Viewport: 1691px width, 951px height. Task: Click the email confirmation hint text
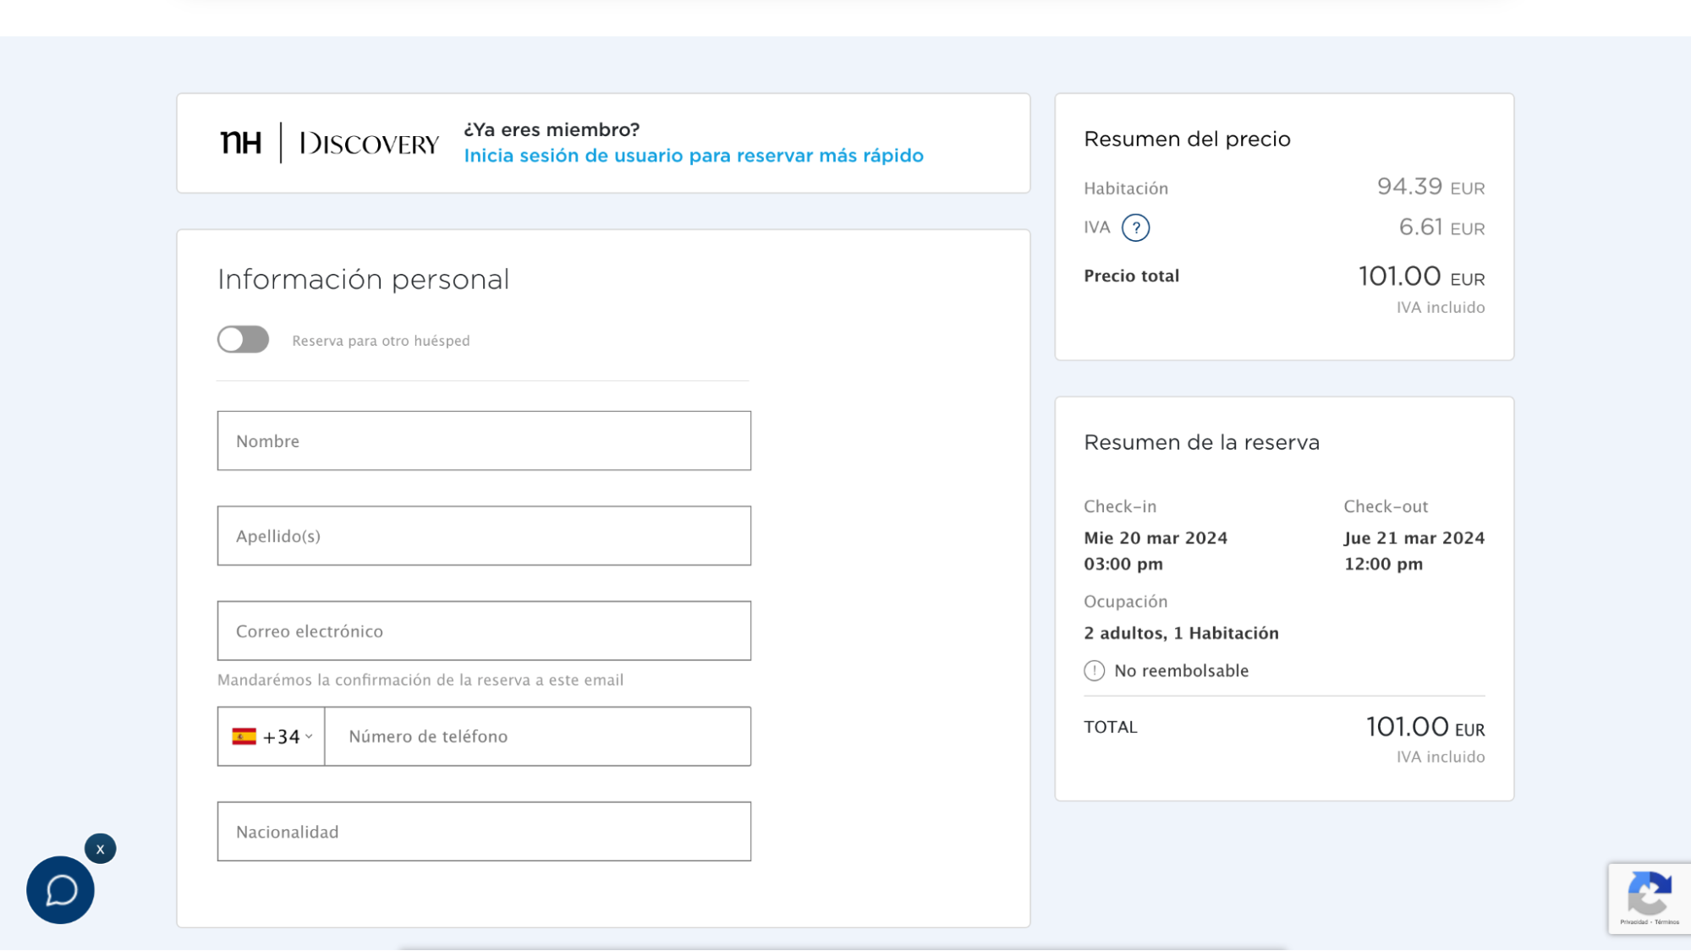click(420, 680)
